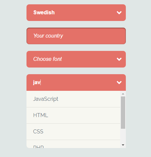Screen dimensions: 151x157
Task: Open the Swedish language select box
Action: pos(76,13)
